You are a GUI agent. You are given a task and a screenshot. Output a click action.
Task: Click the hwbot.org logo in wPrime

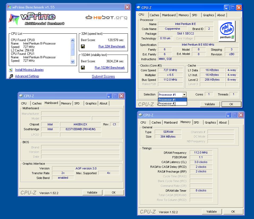106,17
